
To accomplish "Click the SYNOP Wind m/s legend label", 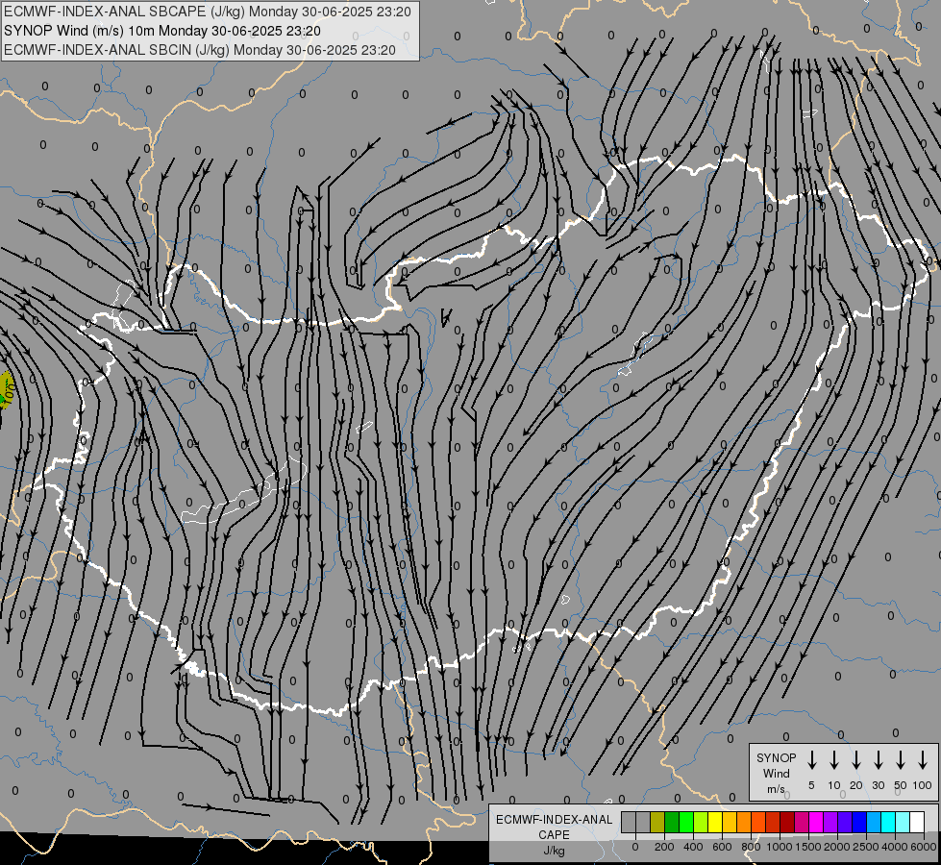I will (x=777, y=773).
